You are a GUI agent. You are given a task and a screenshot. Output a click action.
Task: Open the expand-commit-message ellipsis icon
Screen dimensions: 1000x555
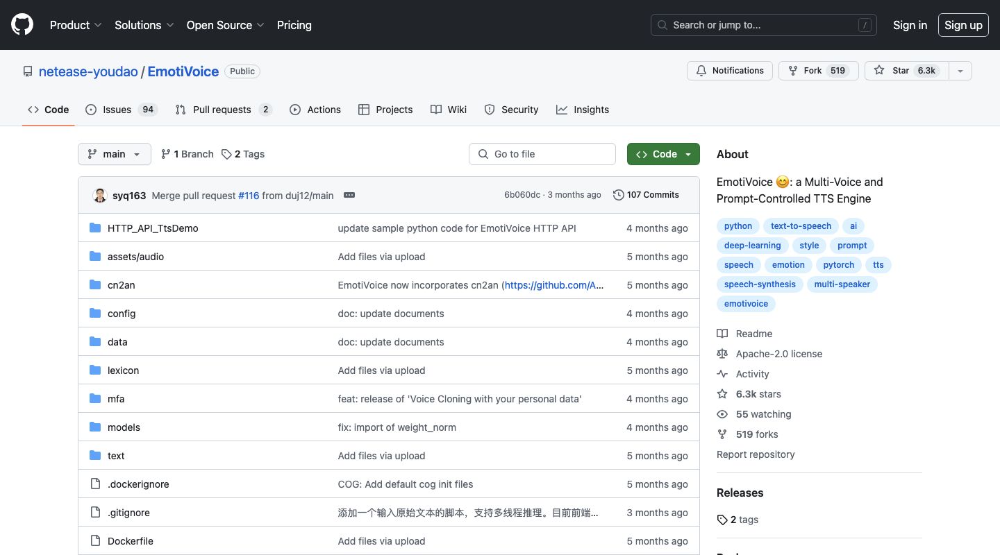[x=349, y=195]
